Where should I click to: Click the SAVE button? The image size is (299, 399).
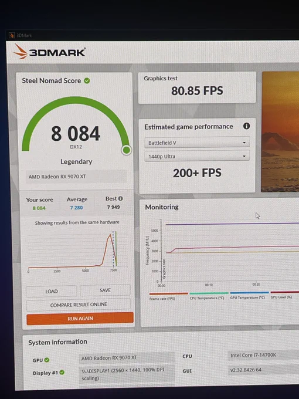tap(106, 290)
